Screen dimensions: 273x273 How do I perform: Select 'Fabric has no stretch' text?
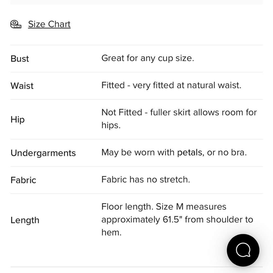(146, 180)
